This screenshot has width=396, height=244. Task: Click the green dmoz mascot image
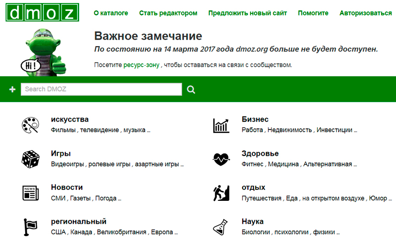[x=44, y=52]
